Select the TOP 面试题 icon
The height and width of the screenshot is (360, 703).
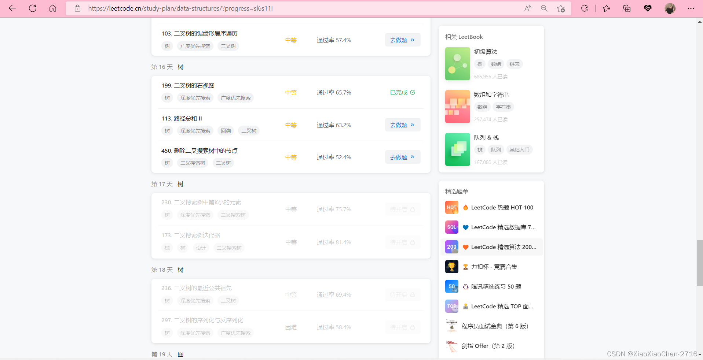pyautogui.click(x=451, y=306)
